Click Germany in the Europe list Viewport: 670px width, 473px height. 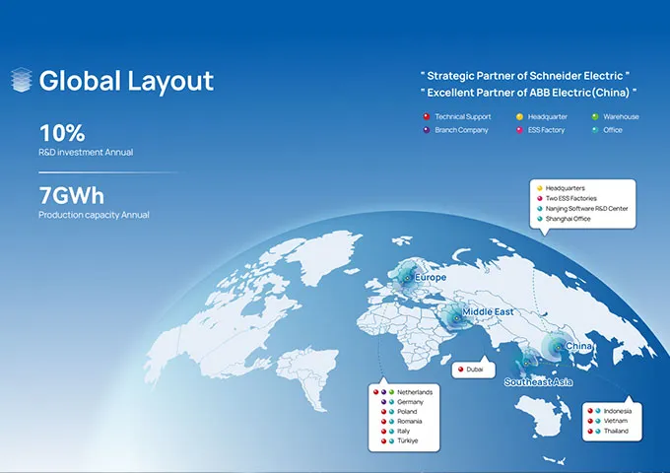pos(410,402)
